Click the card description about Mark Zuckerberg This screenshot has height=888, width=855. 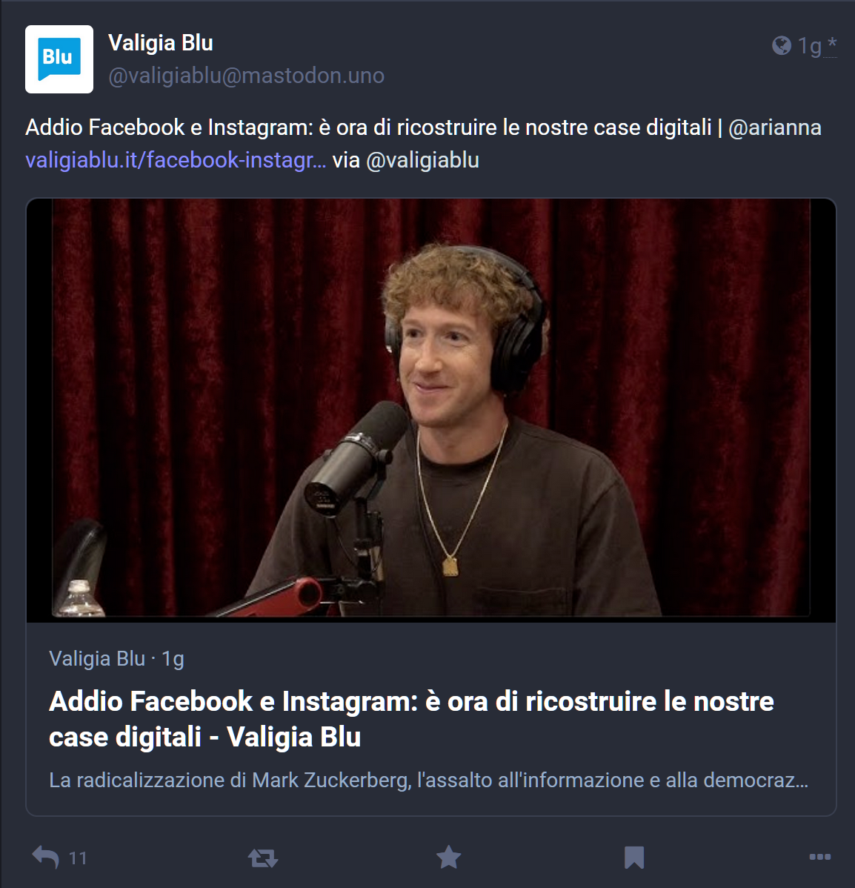[429, 780]
